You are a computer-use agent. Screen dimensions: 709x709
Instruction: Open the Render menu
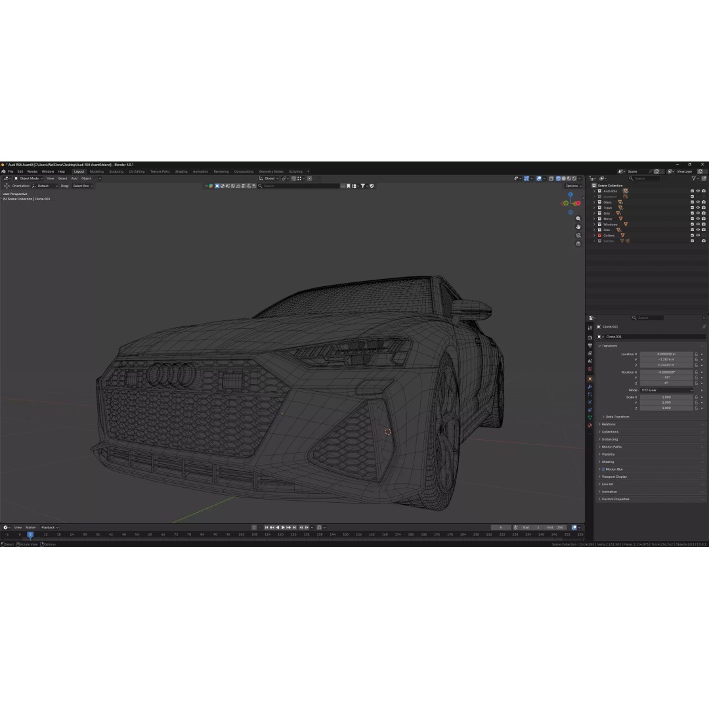click(33, 172)
